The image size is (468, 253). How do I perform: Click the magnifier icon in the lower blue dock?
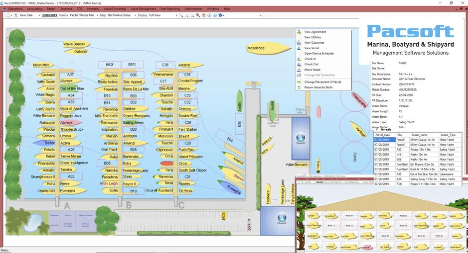(282, 218)
